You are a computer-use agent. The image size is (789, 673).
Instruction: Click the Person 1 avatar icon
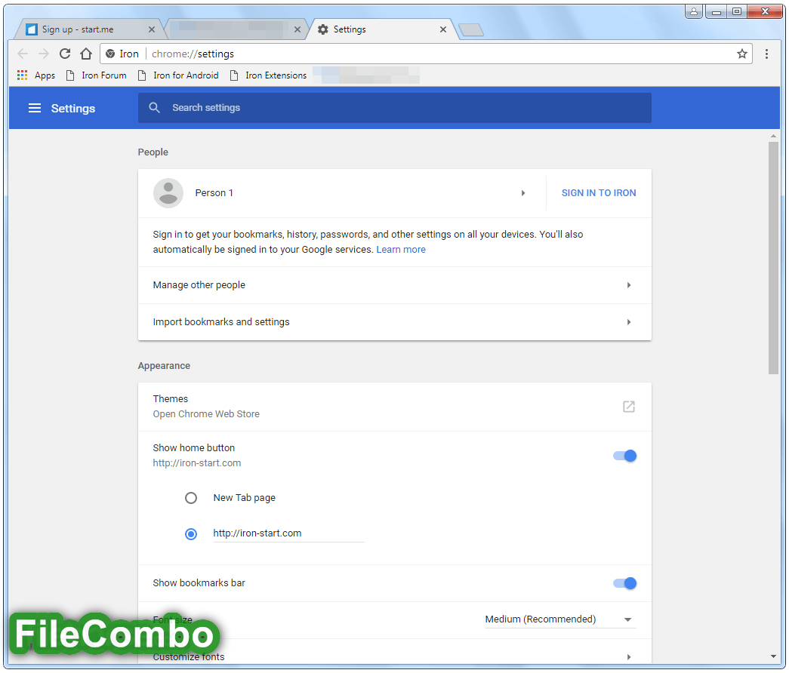click(168, 193)
